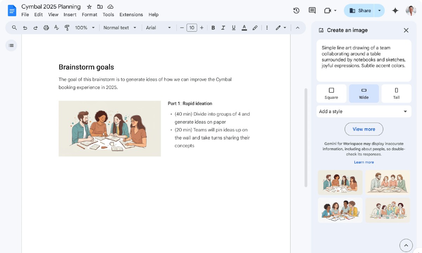Open the Learn more link
Screen dimensions: 422x253
click(x=364, y=162)
